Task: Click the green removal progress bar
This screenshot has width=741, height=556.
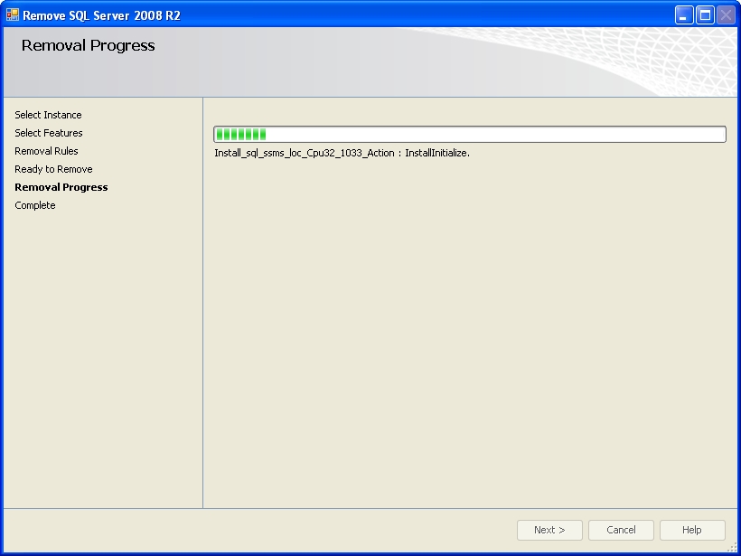Action: [x=470, y=135]
